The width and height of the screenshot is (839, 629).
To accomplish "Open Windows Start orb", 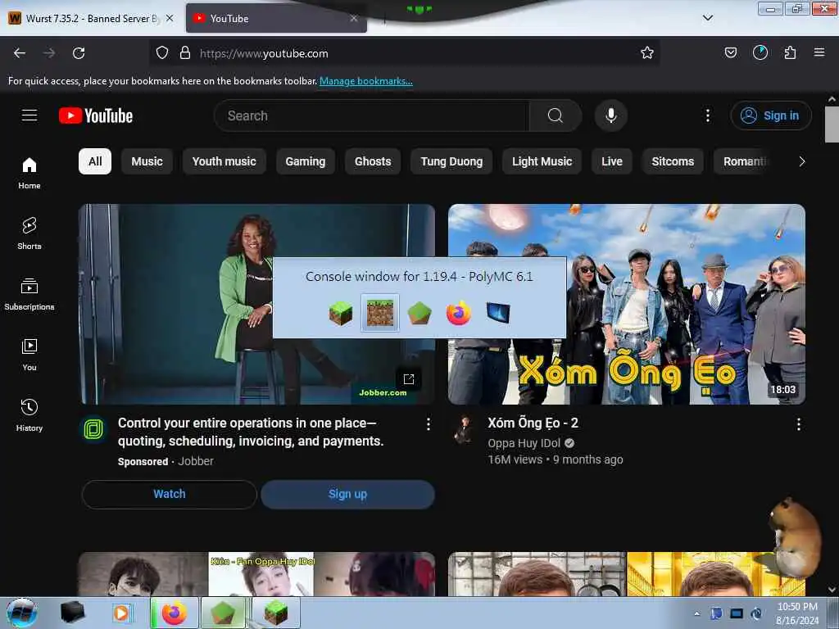I will point(21,613).
